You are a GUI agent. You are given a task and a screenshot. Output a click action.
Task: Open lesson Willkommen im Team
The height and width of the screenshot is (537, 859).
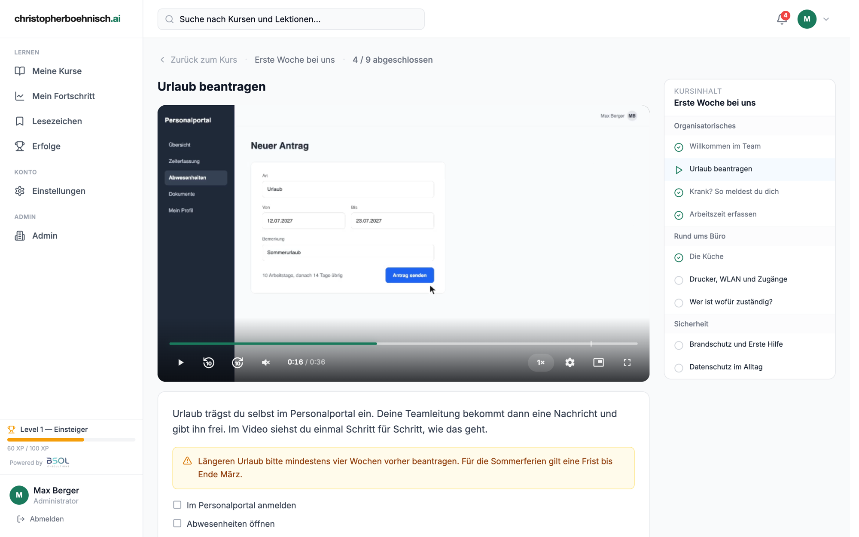pyautogui.click(x=749, y=146)
